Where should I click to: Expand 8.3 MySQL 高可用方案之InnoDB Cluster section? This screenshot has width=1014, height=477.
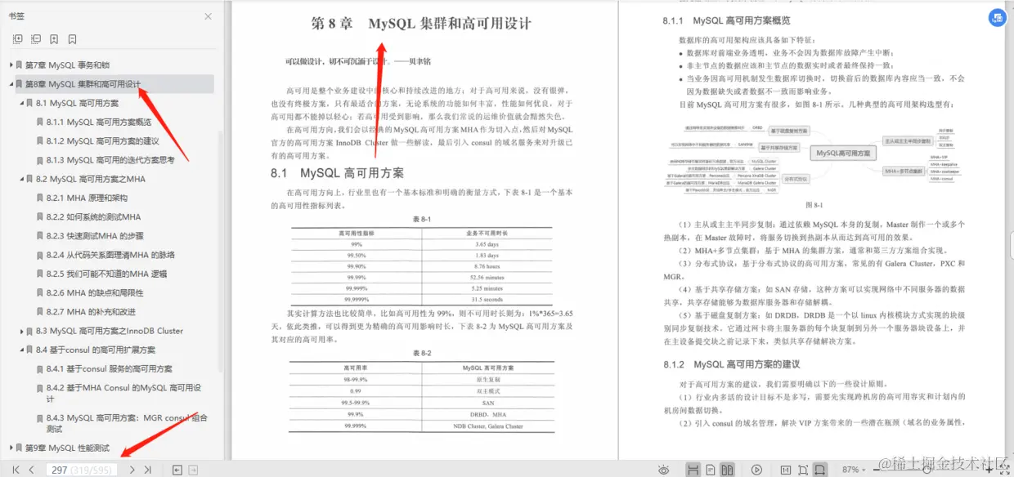click(x=22, y=331)
